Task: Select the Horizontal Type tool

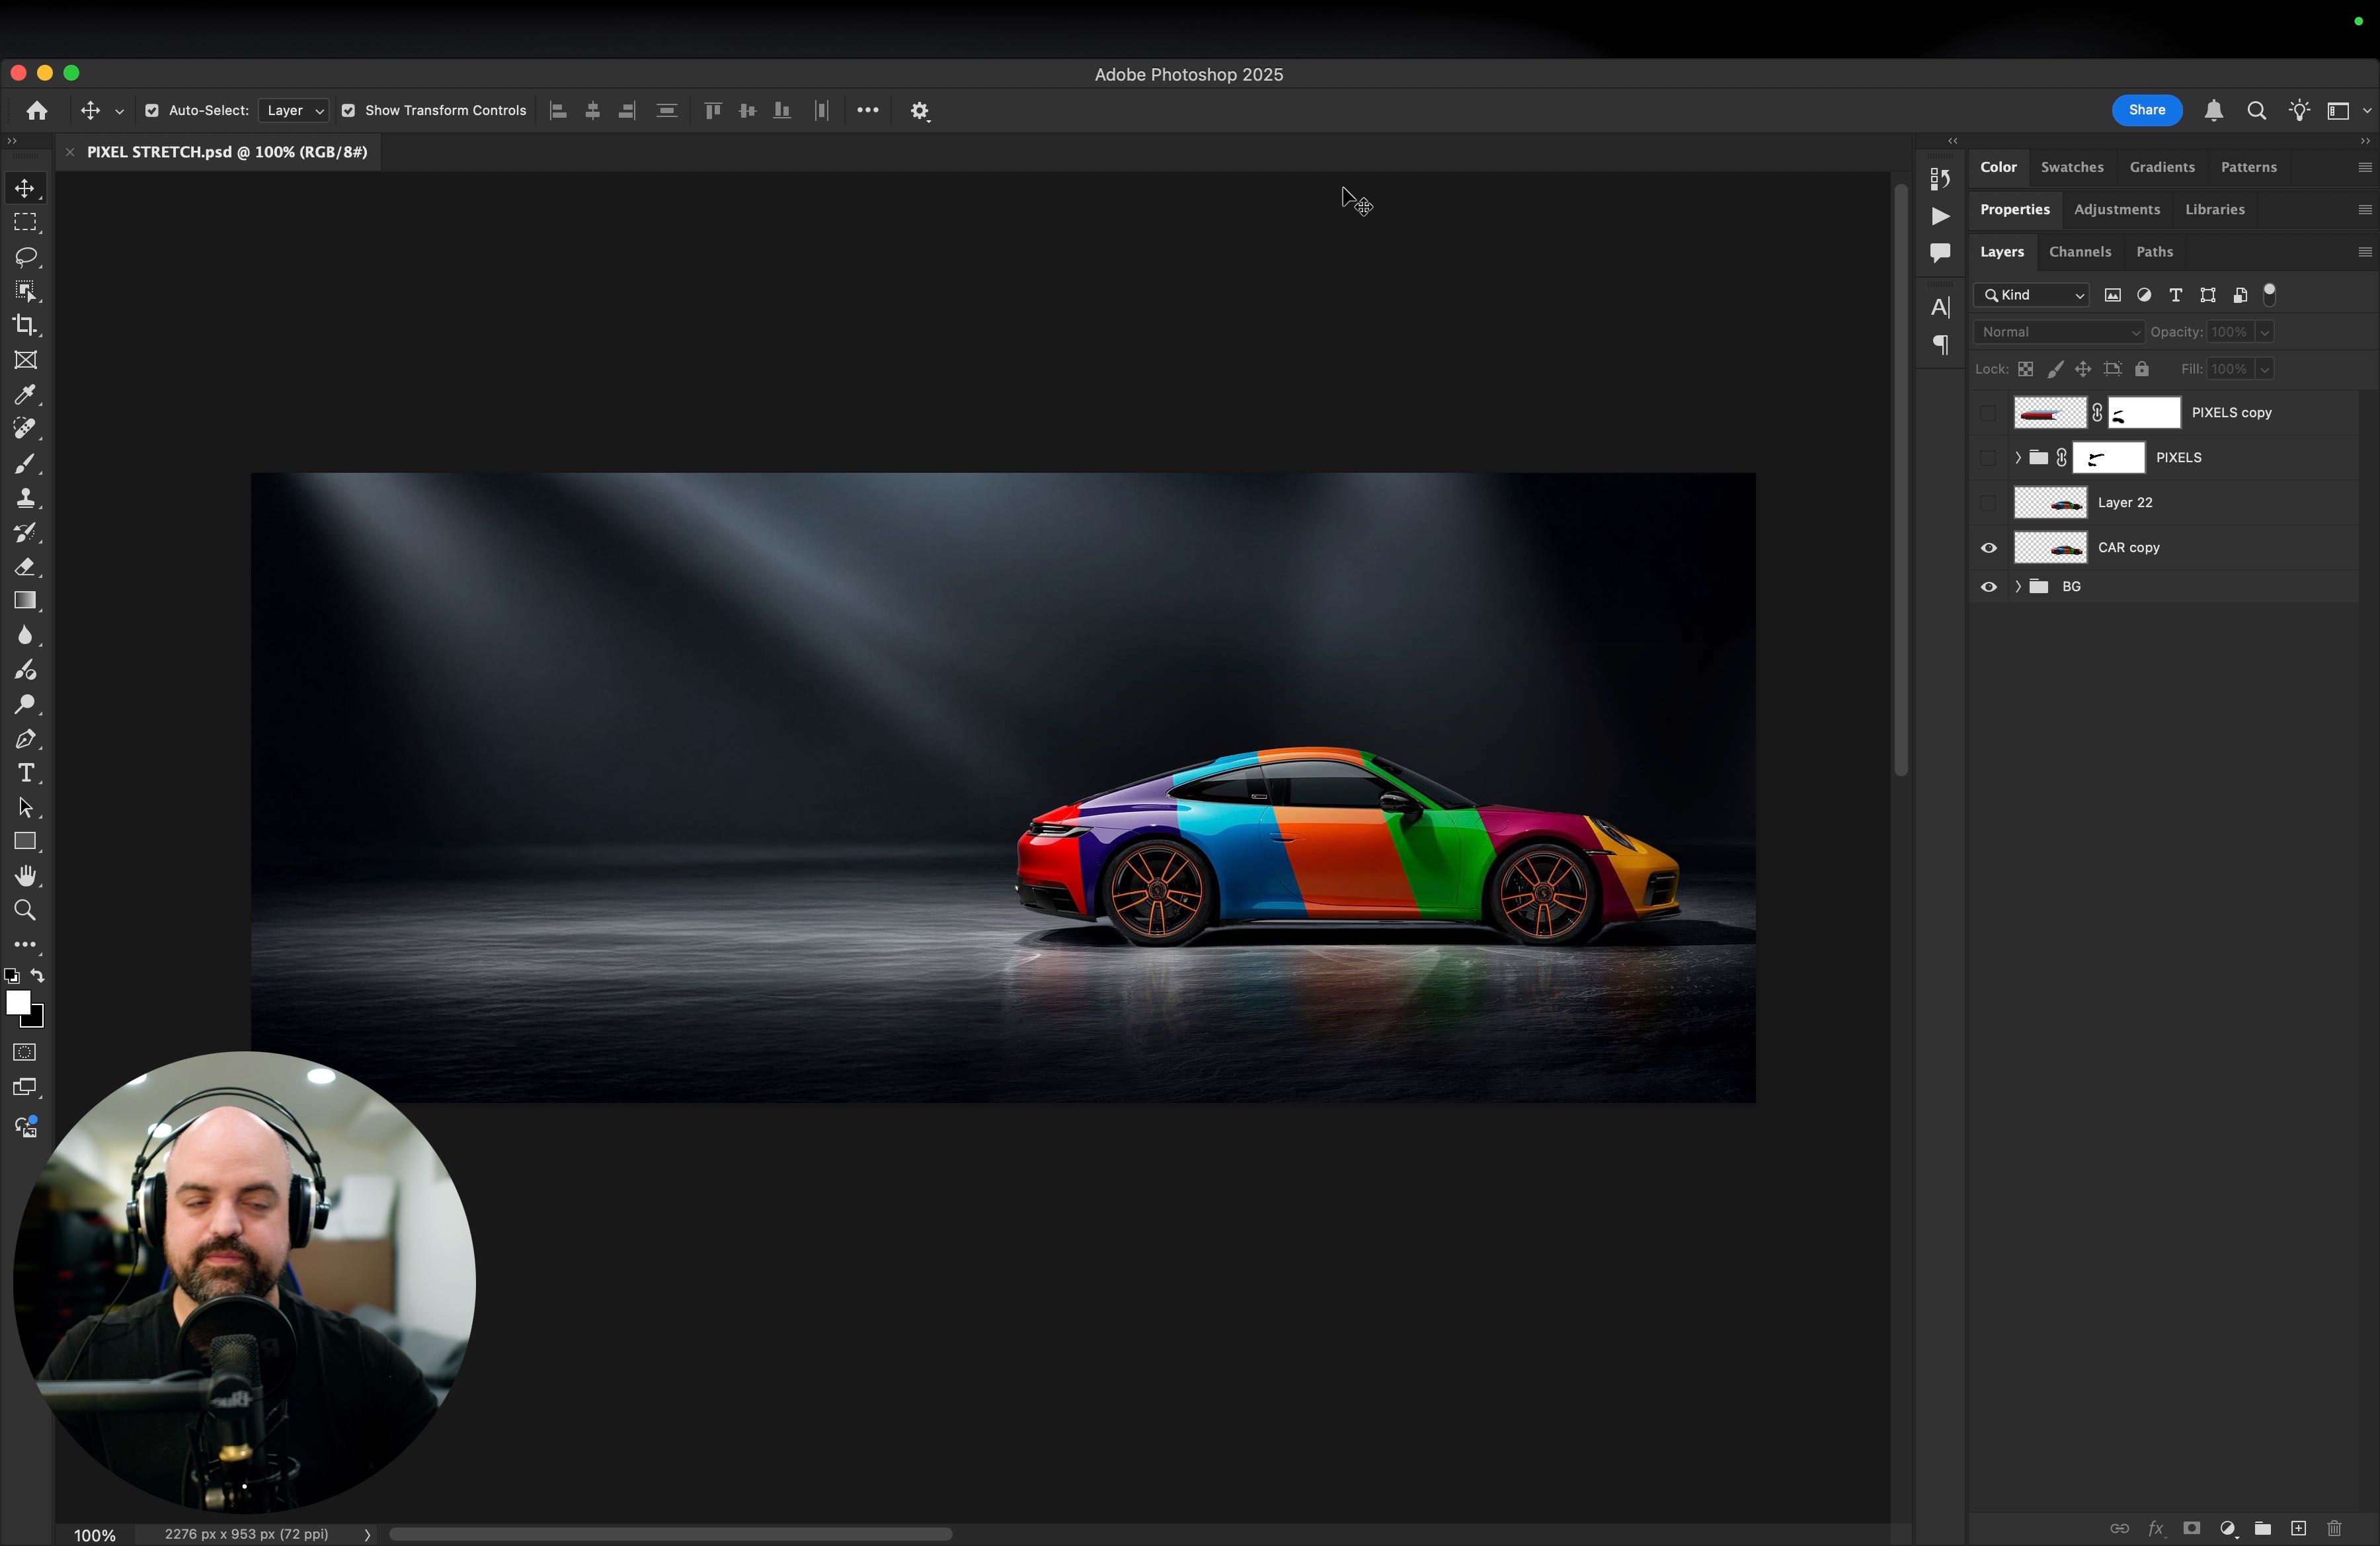Action: point(26,773)
